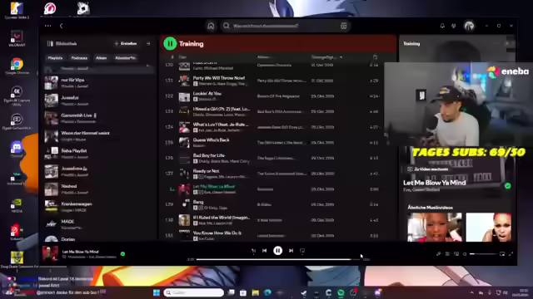Click the Album column header
Image resolution: width=533 pixels, height=299 pixels.
tap(263, 57)
